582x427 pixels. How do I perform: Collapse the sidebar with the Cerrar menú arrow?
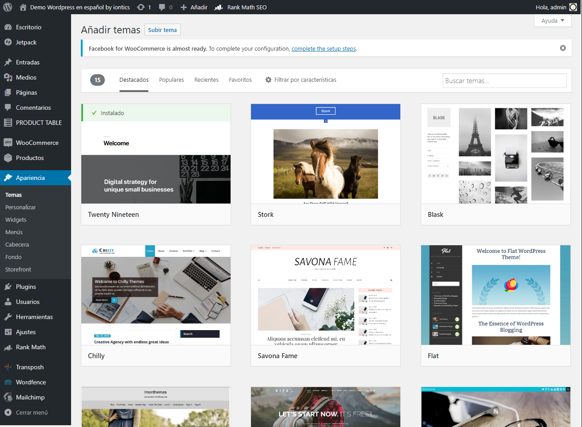(x=8, y=412)
